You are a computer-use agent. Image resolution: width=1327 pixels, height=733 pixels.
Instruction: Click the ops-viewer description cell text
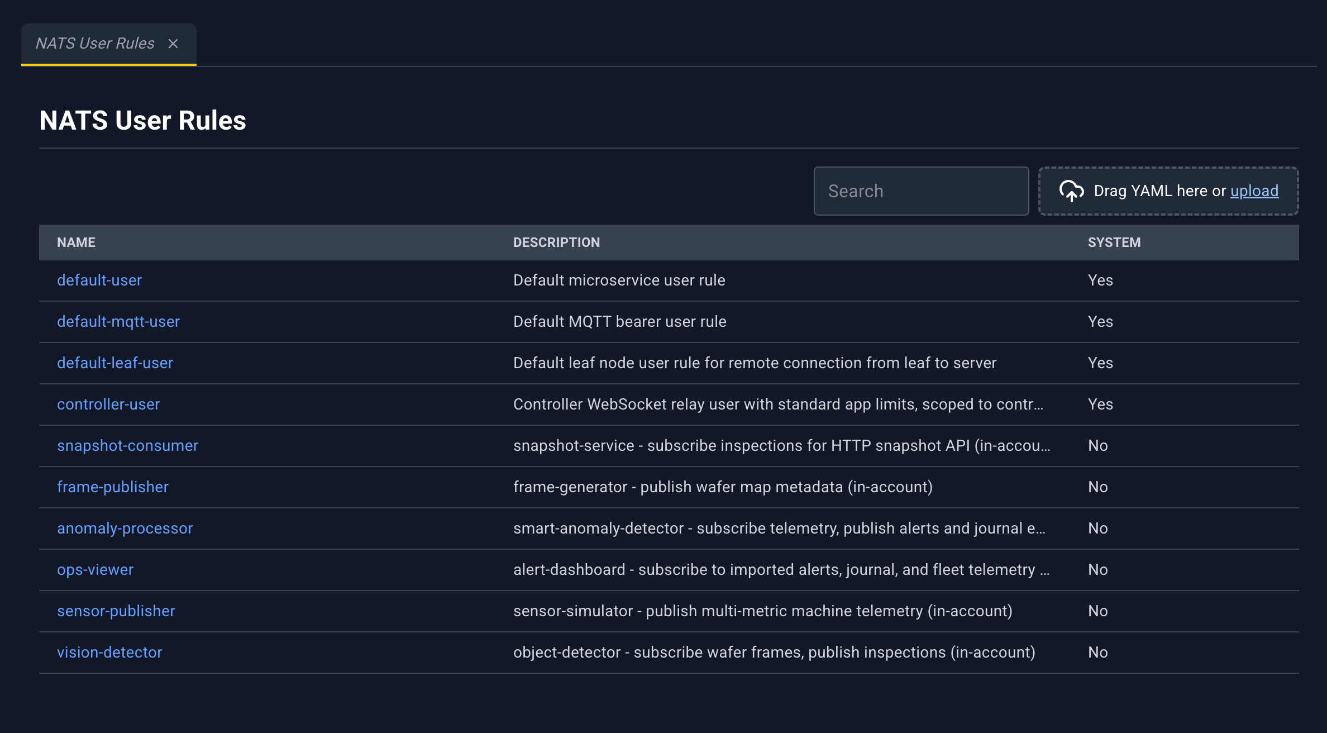(x=781, y=570)
